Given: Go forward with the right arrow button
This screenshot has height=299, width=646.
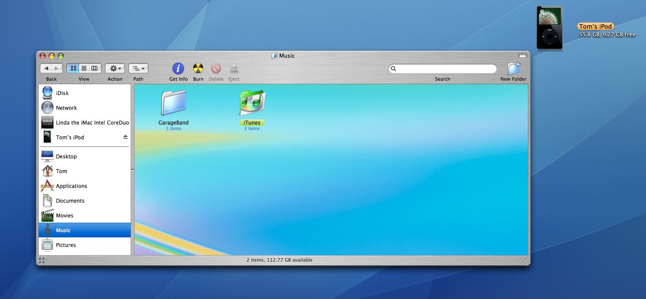Looking at the screenshot, I should tap(57, 69).
